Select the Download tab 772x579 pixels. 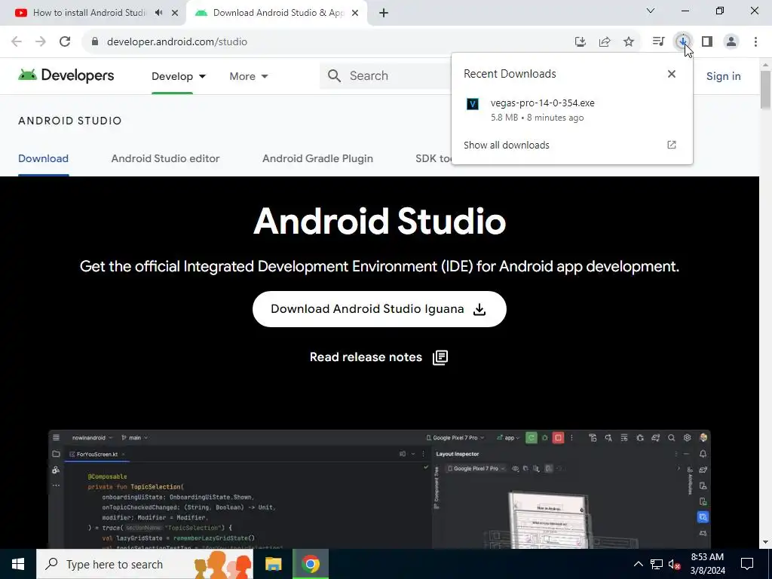(x=43, y=158)
